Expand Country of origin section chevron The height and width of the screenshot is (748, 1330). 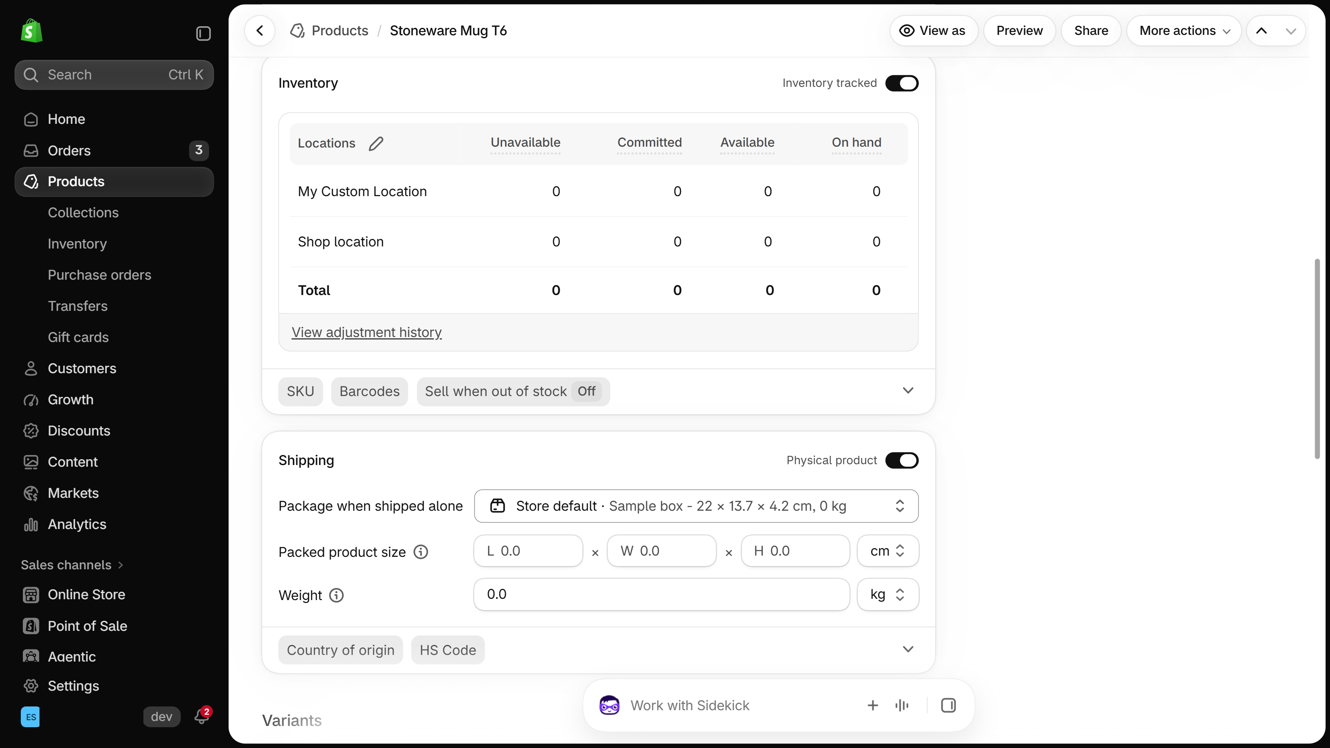pos(908,649)
